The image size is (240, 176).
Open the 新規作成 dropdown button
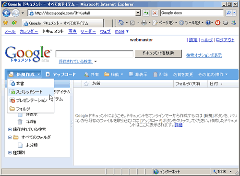tap(24, 75)
